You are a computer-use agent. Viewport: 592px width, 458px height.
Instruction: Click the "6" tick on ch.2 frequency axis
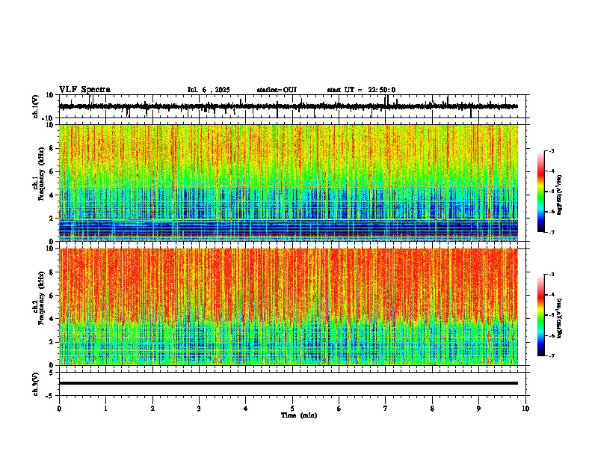point(52,296)
